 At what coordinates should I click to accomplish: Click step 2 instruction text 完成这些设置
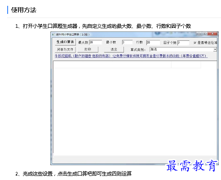(x=38, y=174)
